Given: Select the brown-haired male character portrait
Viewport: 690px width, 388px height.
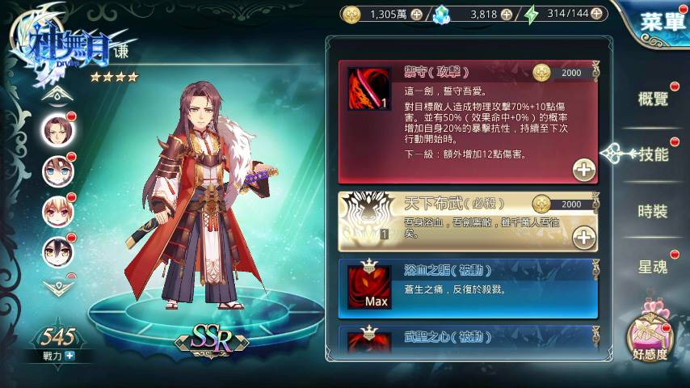Looking at the screenshot, I should coord(57,131).
